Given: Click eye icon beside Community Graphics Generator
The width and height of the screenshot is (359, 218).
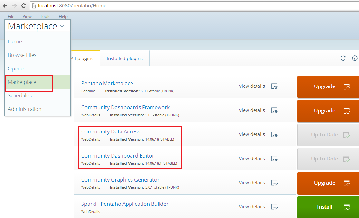Looking at the screenshot, I should coord(275,183).
